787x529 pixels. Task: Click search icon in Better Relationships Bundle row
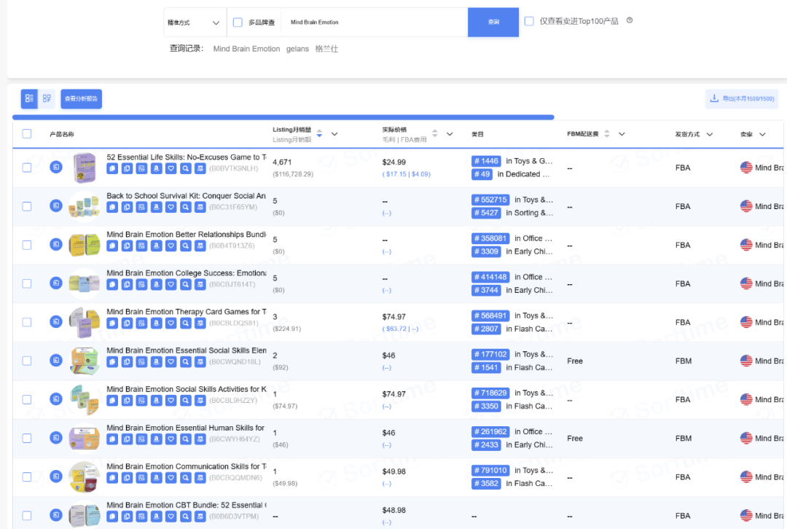185,246
